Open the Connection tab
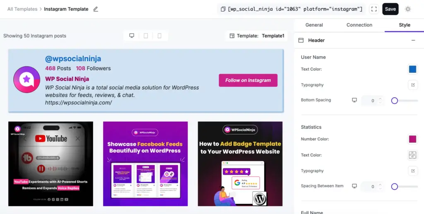 click(x=359, y=25)
